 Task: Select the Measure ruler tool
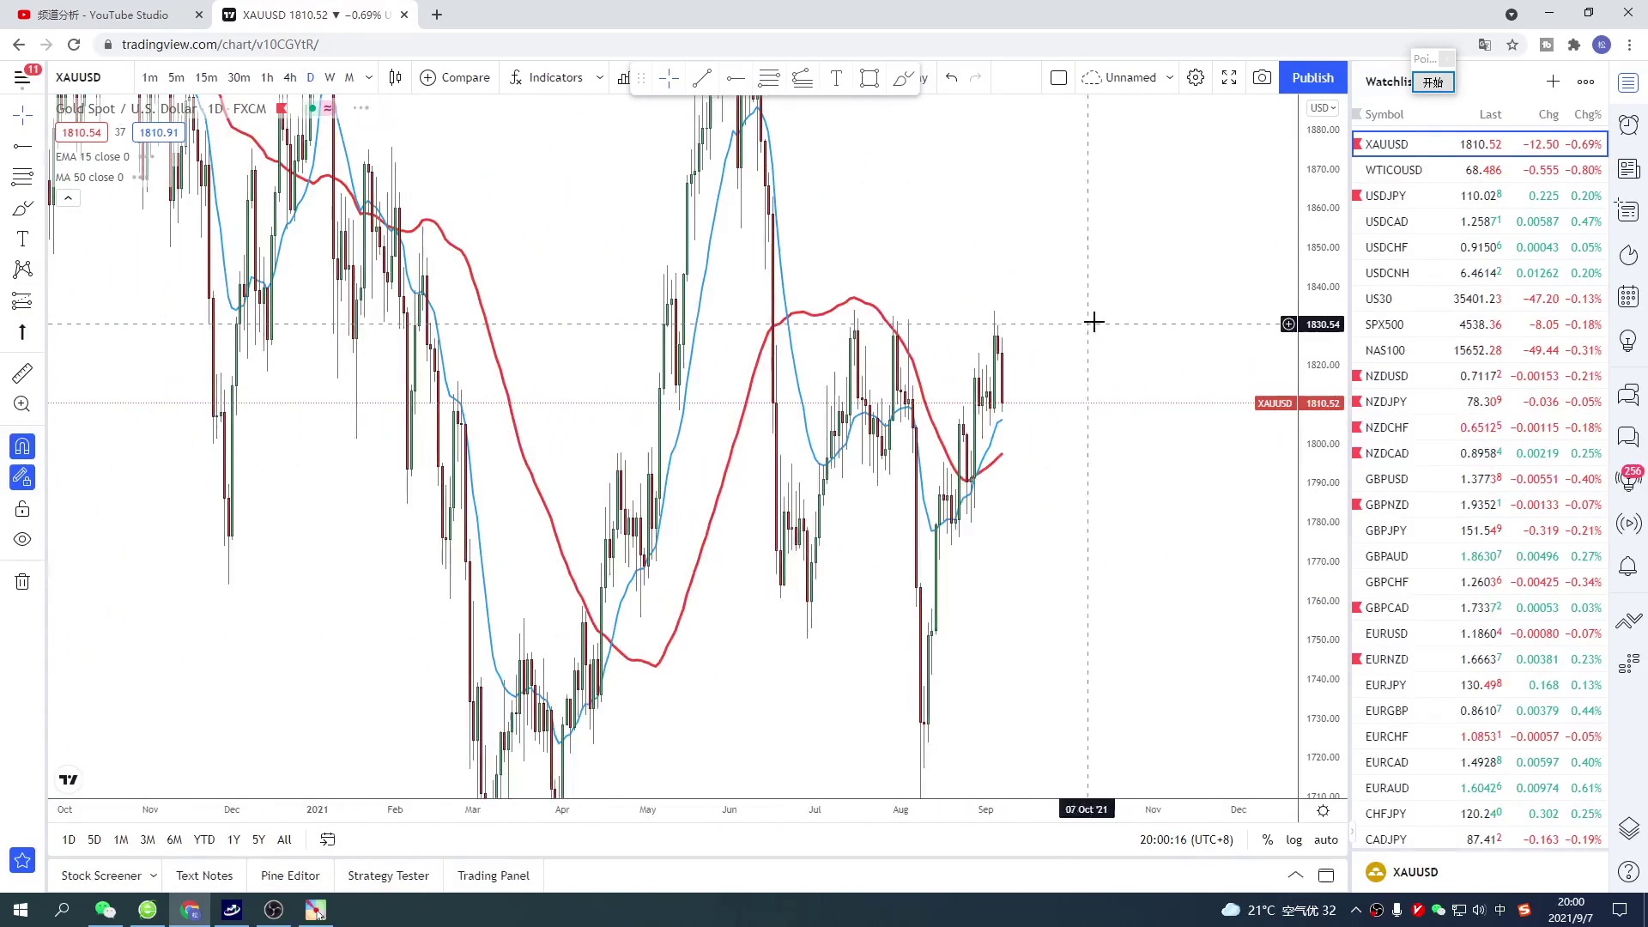[x=22, y=373]
